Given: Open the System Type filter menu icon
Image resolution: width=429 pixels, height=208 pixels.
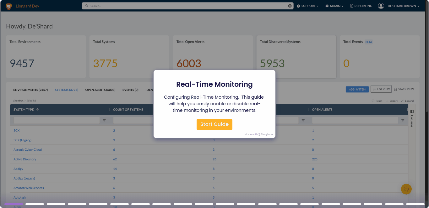Looking at the screenshot, I should coord(104,120).
